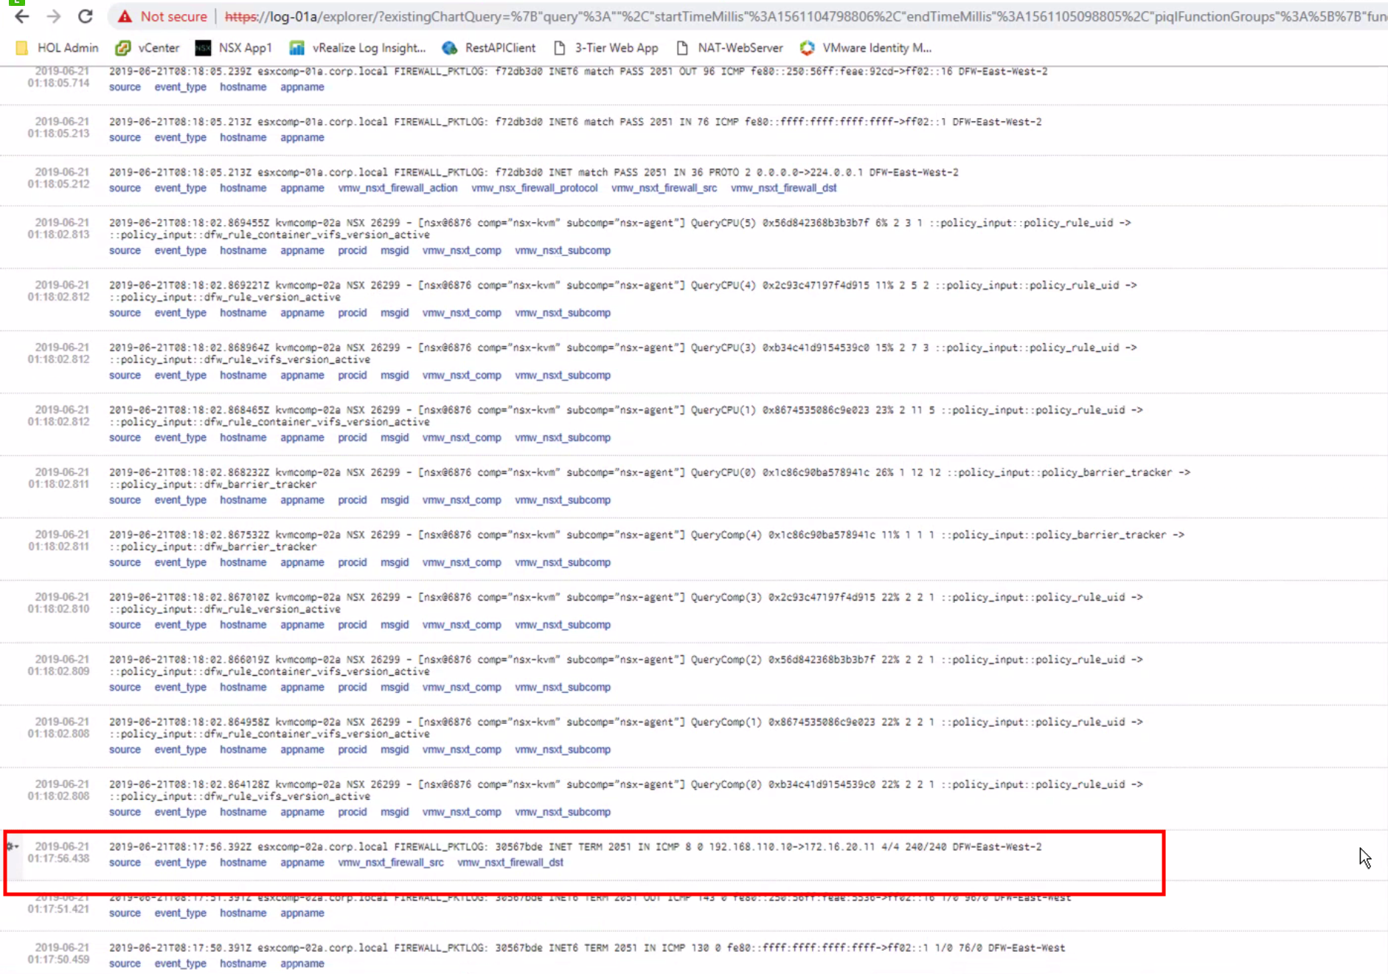Reload the page with refresh icon
Image resolution: width=1388 pixels, height=974 pixels.
tap(86, 16)
